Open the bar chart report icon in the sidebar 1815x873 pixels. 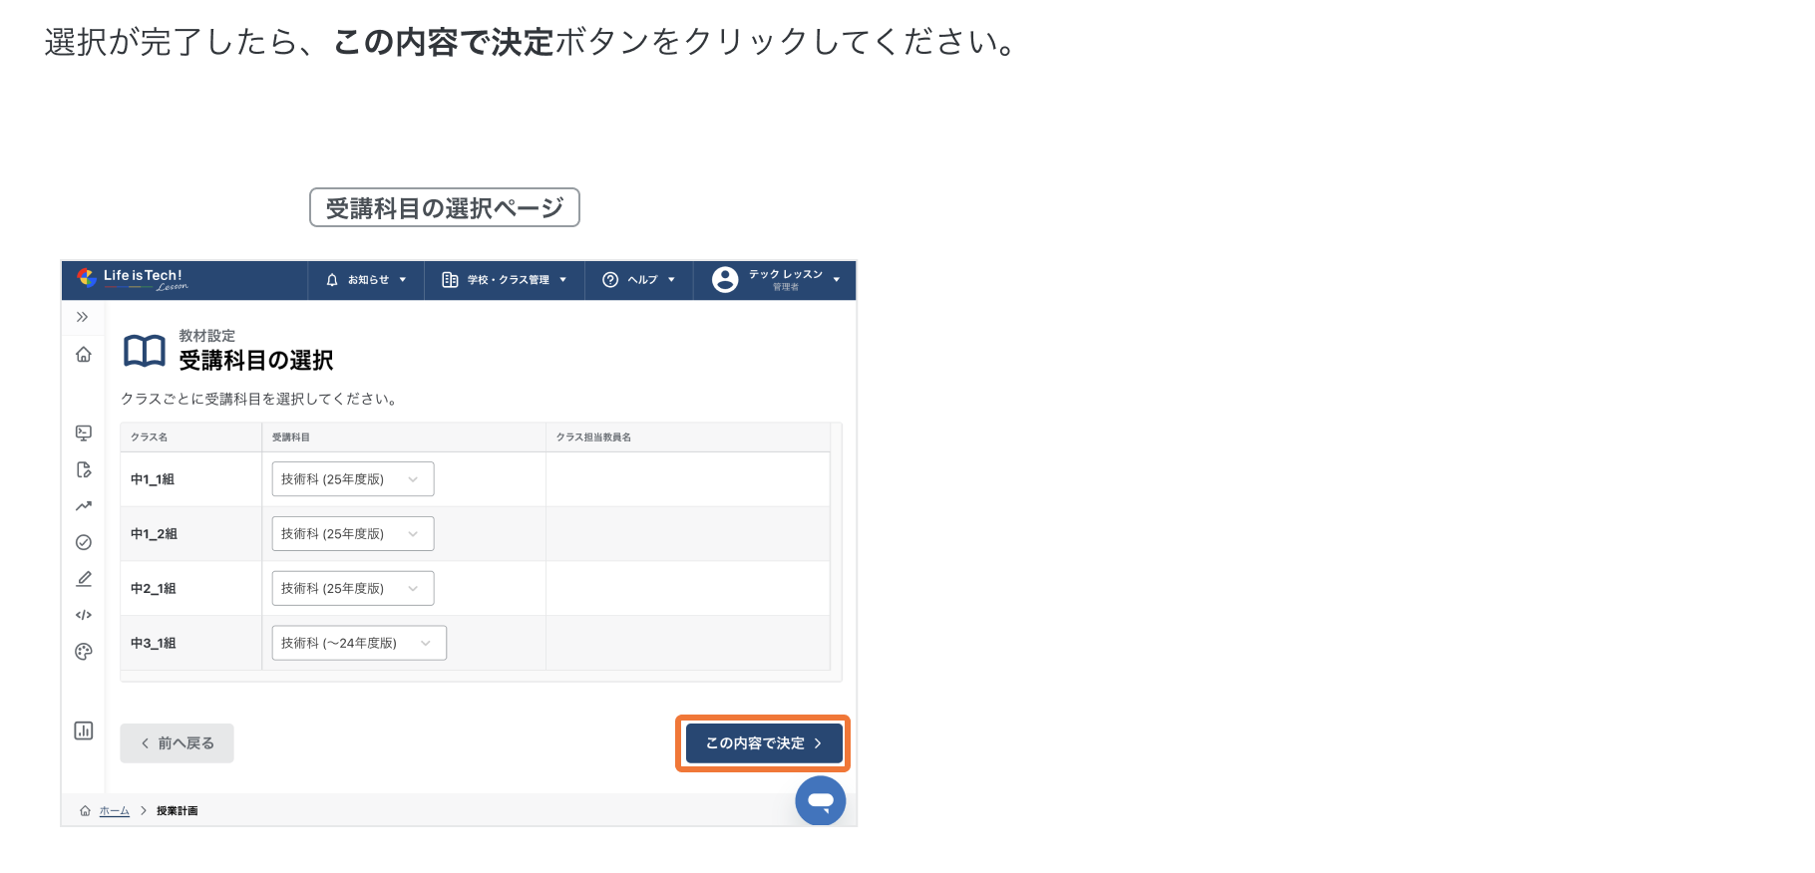[84, 730]
